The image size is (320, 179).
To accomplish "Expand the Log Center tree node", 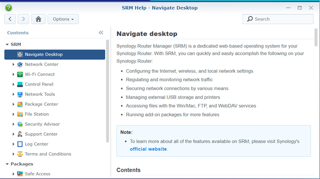I will coord(13,144).
